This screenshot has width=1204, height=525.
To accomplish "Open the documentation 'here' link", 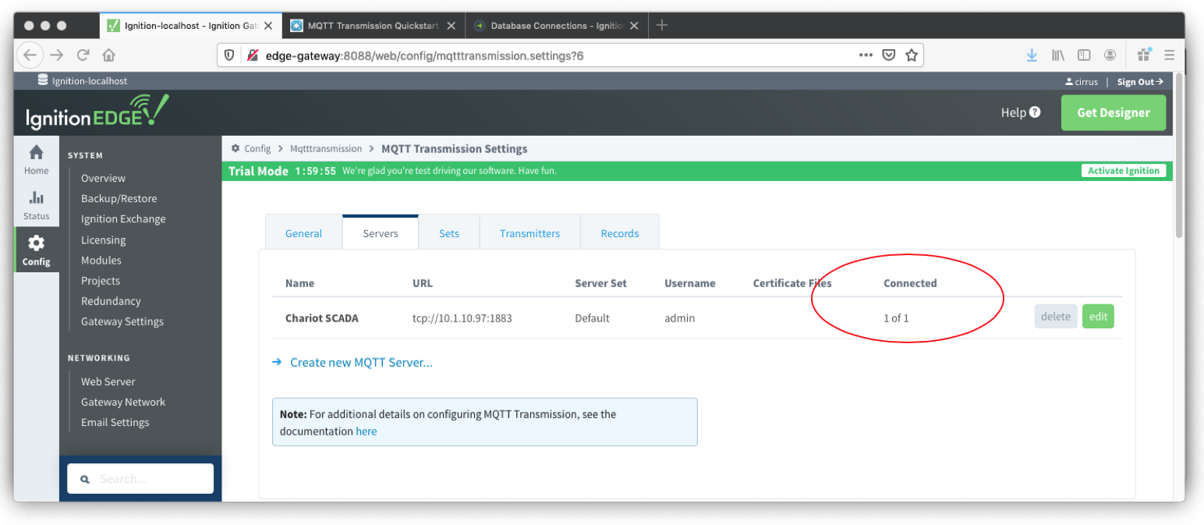I will [x=367, y=431].
